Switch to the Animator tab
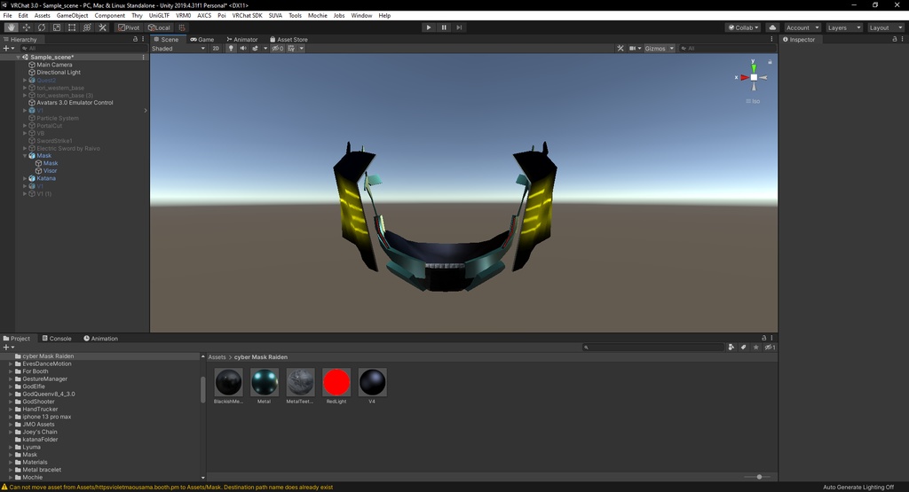This screenshot has height=492, width=909. [242, 39]
